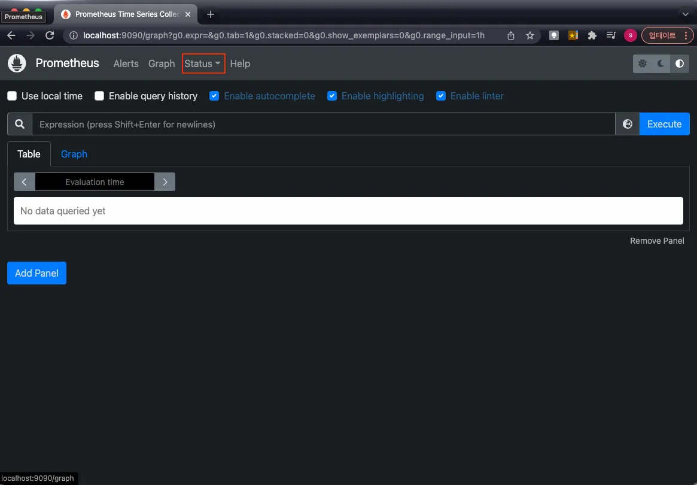This screenshot has height=485, width=697.
Task: Bookmark this page with the star icon
Action: click(530, 35)
